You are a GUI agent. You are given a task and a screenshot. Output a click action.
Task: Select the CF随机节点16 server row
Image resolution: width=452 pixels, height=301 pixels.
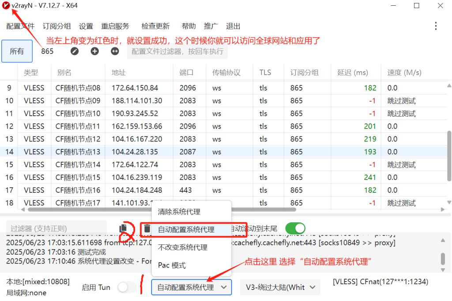click(223, 190)
